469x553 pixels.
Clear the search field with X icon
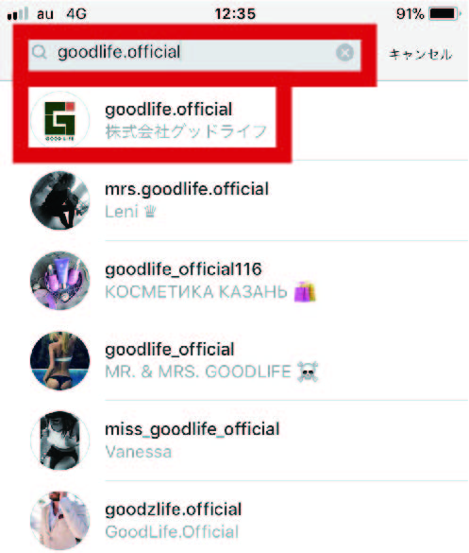pos(344,53)
